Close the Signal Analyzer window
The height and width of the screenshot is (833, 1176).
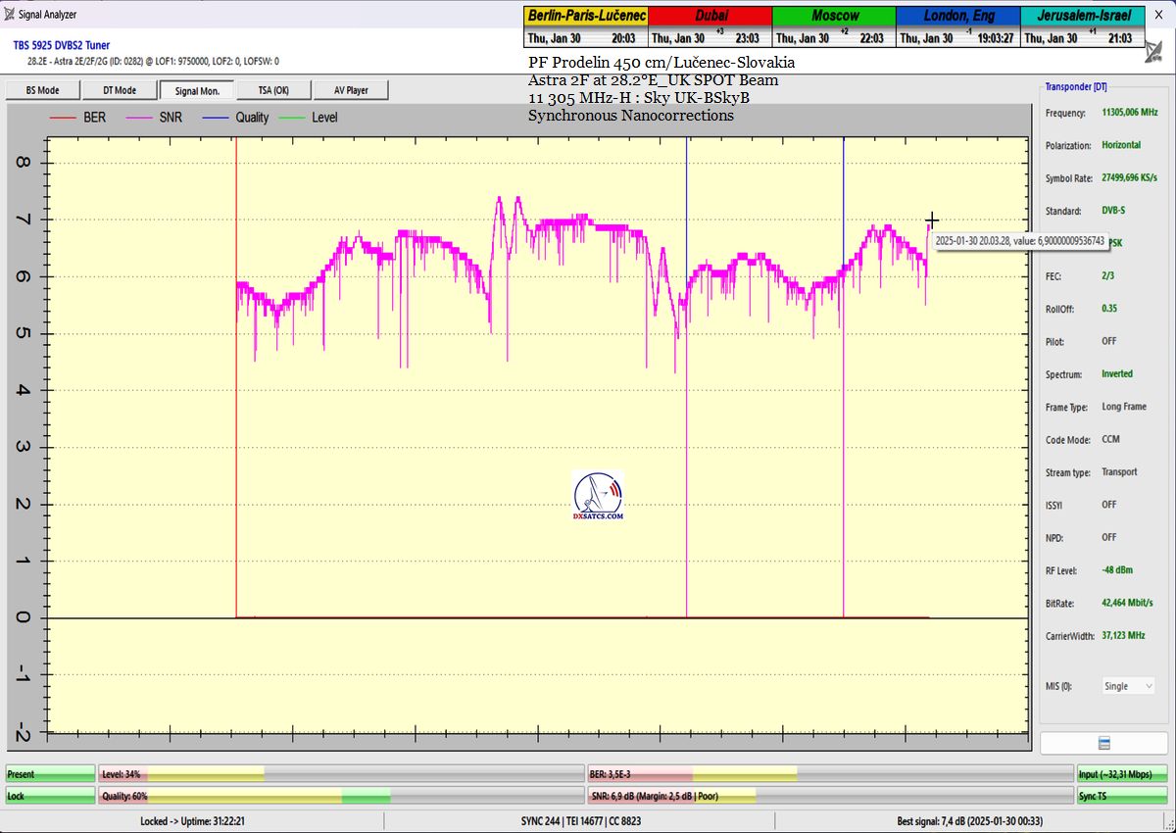coord(1156,15)
